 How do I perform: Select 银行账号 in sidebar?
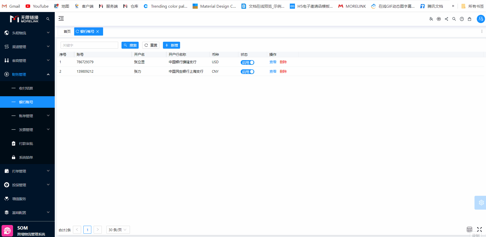[x=27, y=102]
